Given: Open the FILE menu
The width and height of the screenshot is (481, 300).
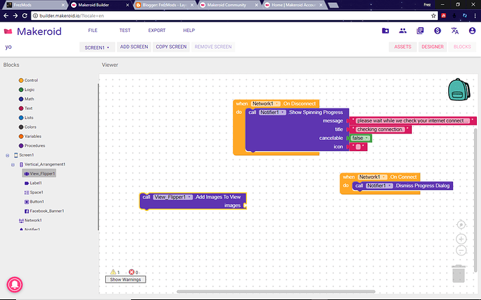Looking at the screenshot, I should coord(93,31).
